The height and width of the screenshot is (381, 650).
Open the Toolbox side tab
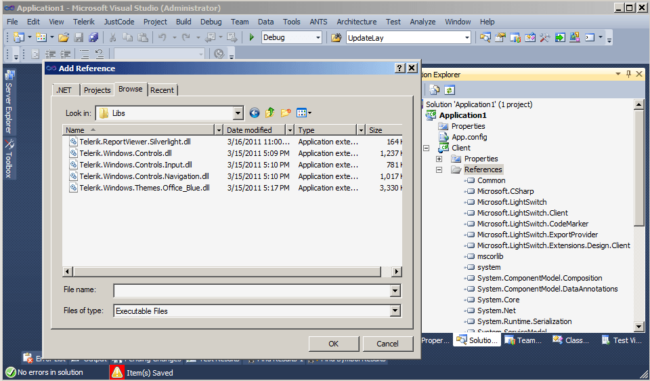[x=9, y=159]
